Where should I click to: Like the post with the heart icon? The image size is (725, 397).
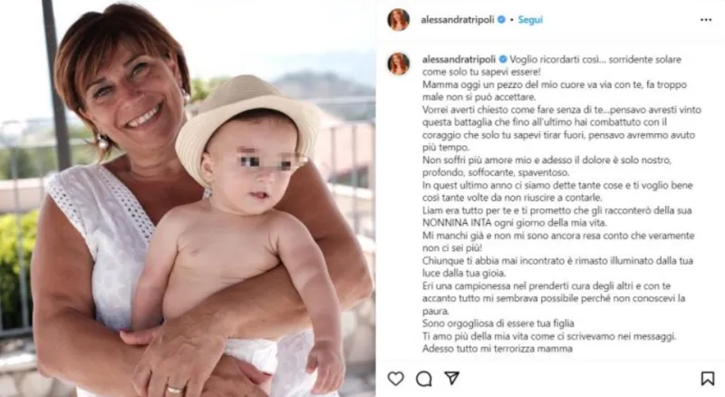click(396, 379)
